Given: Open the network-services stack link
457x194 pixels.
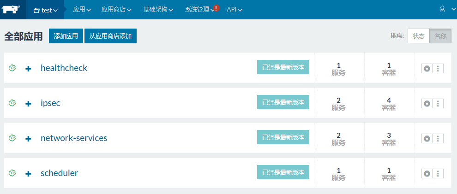Looking at the screenshot, I should pyautogui.click(x=74, y=138).
